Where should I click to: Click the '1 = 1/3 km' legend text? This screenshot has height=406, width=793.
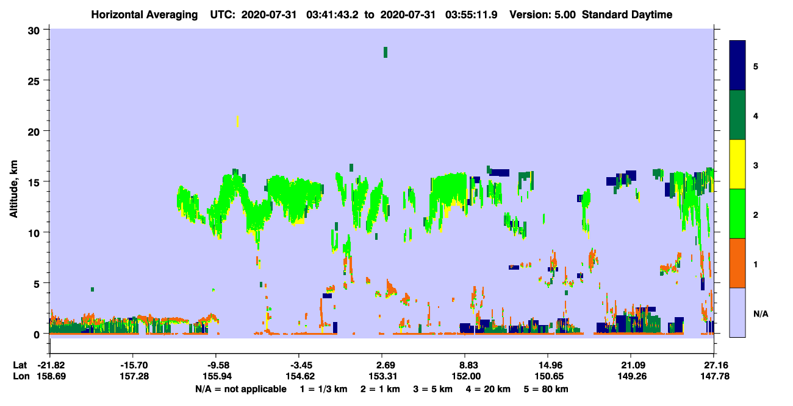tap(325, 389)
